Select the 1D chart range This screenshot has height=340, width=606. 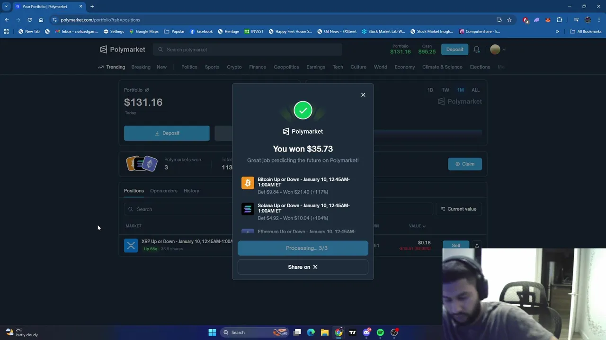click(430, 90)
